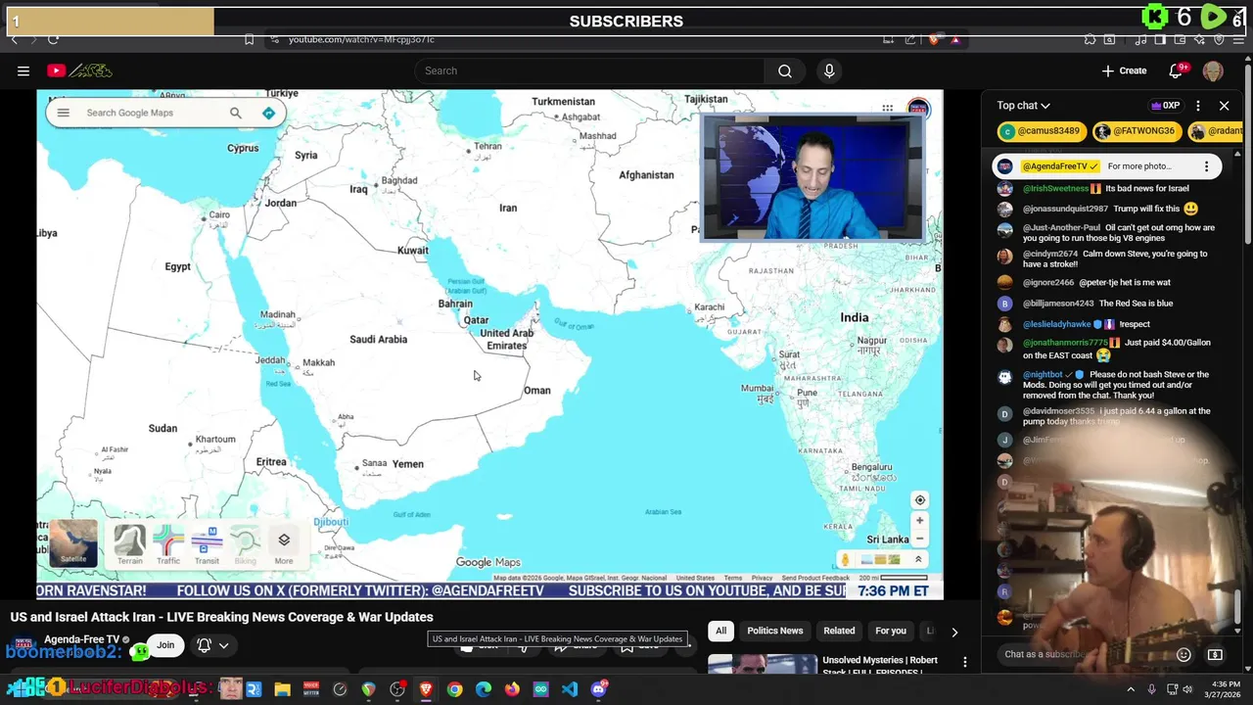Image resolution: width=1253 pixels, height=705 pixels.
Task: Select the All filter chip
Action: point(720,631)
